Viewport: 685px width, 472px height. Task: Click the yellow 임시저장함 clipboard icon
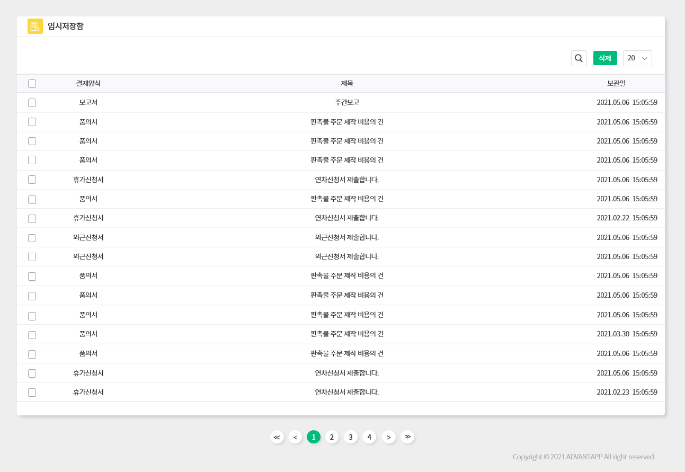point(35,26)
